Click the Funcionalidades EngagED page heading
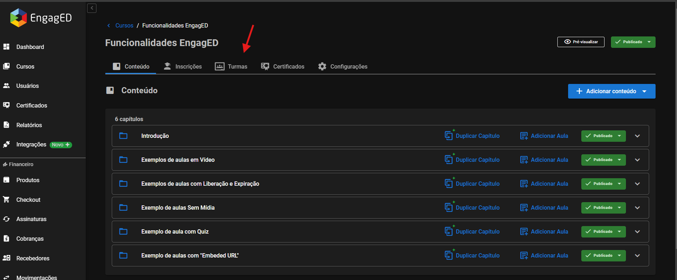This screenshot has width=677, height=280. click(162, 42)
